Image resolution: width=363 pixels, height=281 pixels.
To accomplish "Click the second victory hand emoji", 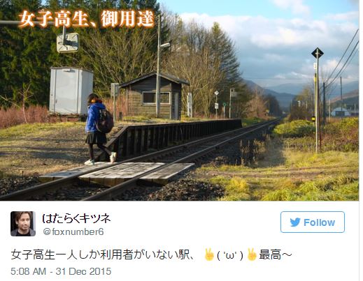I will coord(252,255).
